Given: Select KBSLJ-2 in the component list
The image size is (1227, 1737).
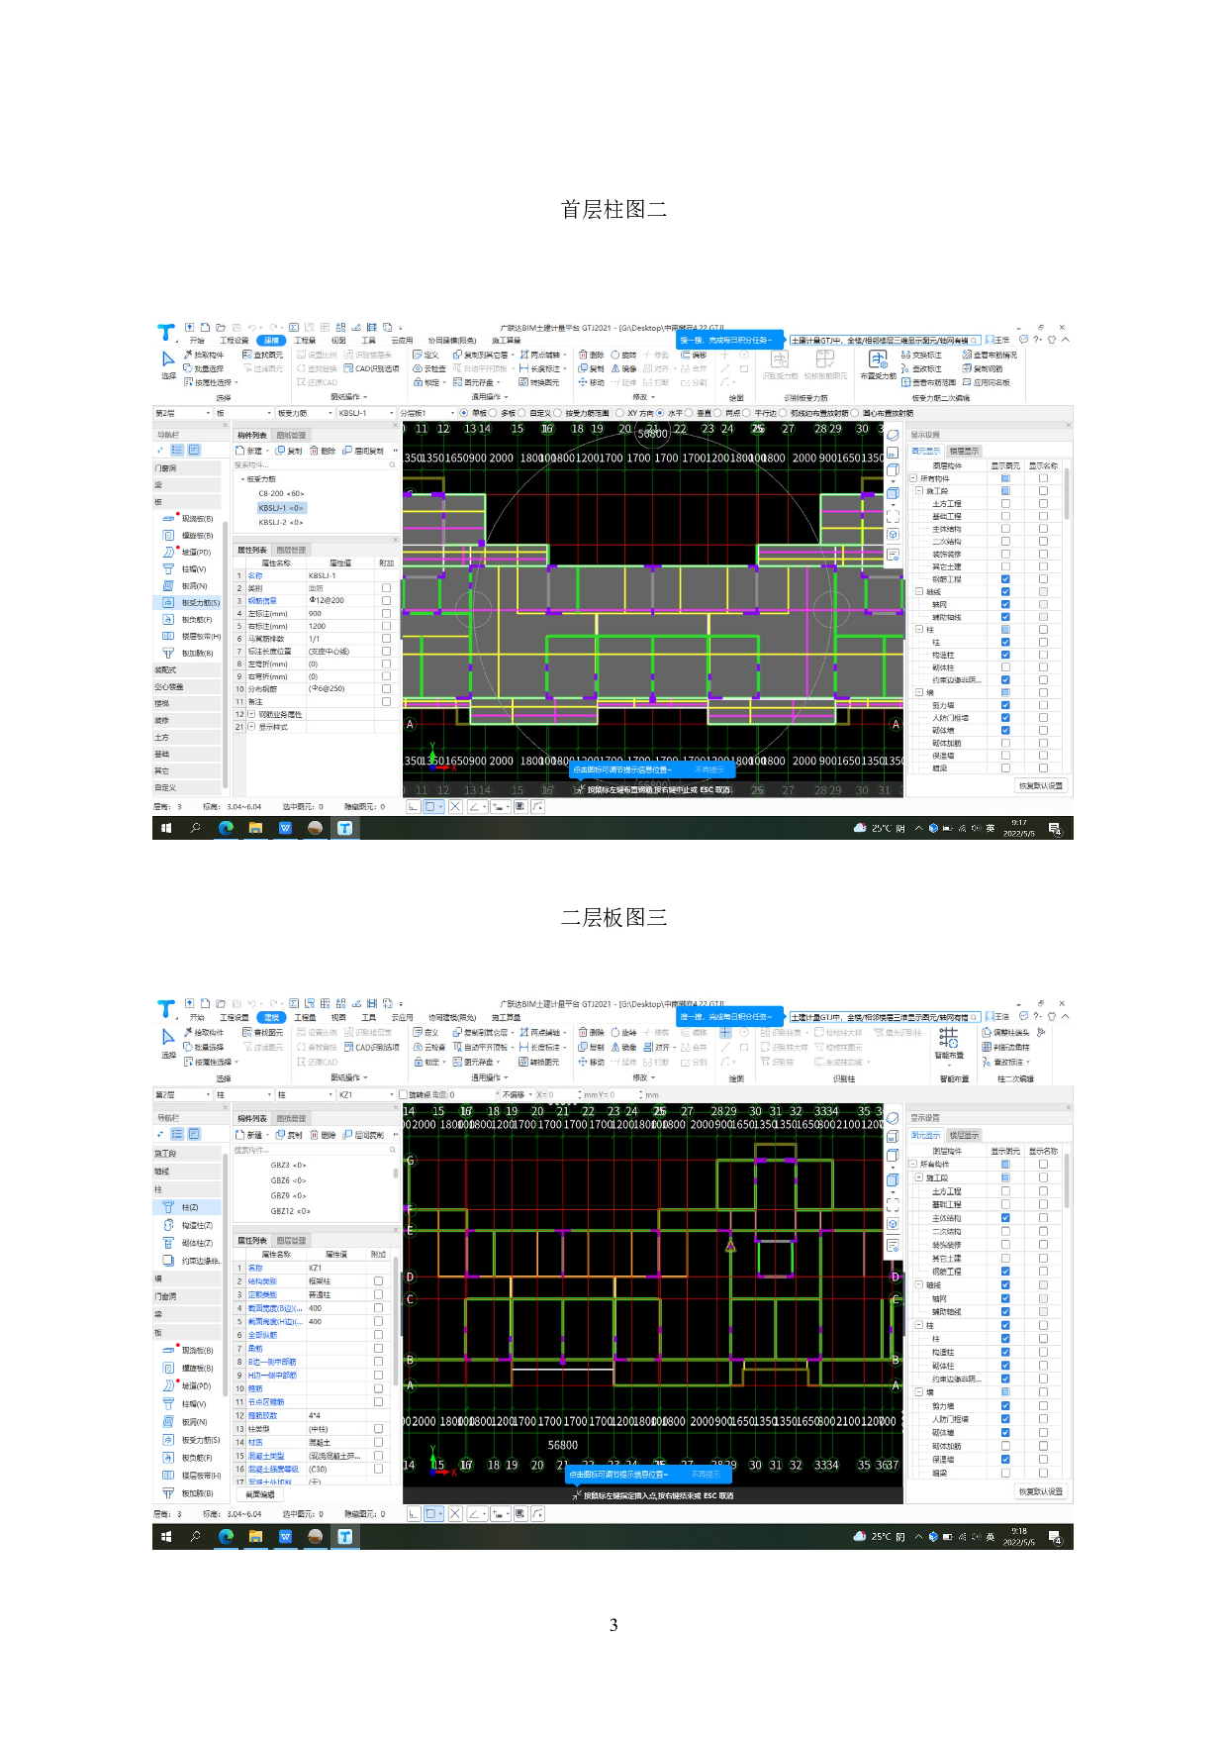Looking at the screenshot, I should tap(280, 522).
